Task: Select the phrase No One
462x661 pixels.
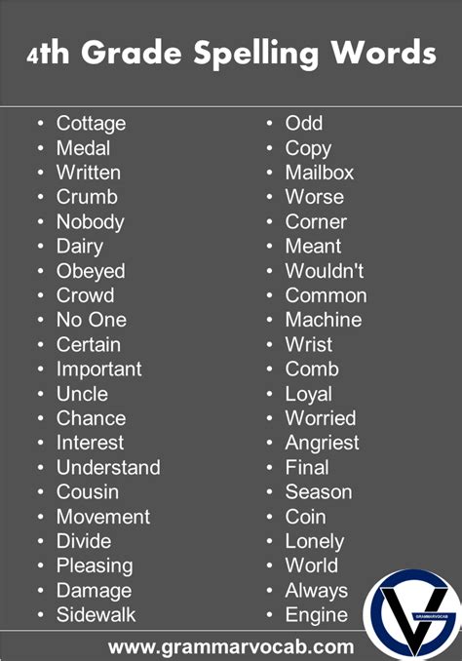Action: pos(92,320)
